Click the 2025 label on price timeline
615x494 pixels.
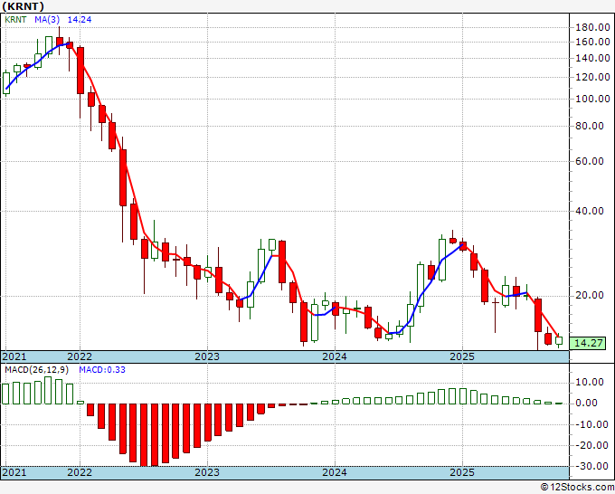[x=462, y=356]
